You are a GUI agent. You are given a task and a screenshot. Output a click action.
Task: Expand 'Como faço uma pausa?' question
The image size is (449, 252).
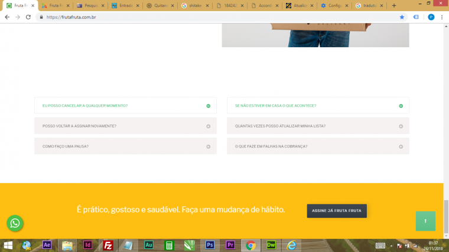125,146
